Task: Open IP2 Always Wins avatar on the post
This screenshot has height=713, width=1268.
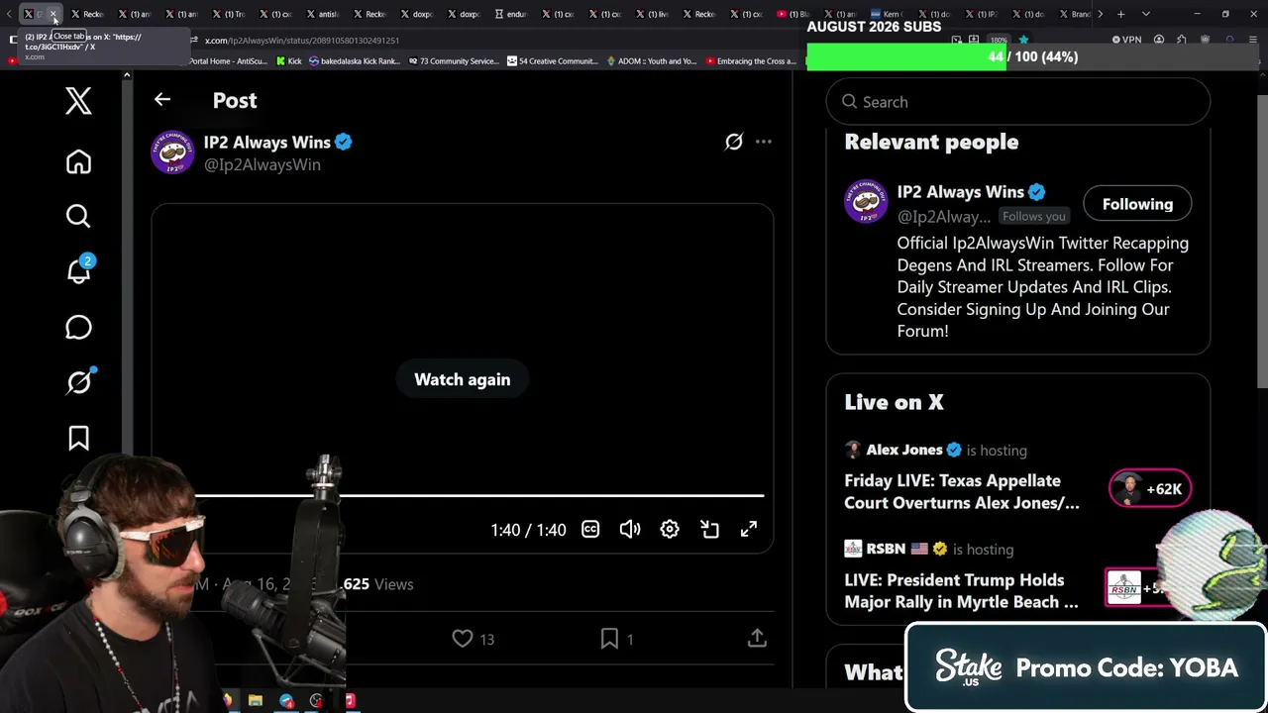Action: [172, 153]
